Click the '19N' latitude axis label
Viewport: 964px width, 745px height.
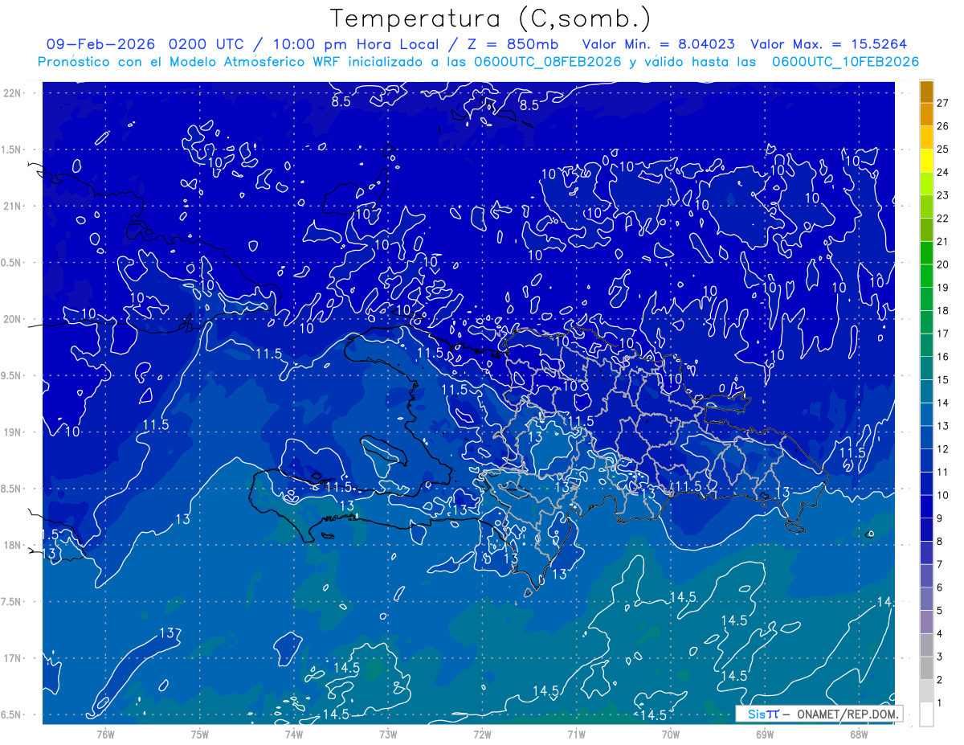(x=11, y=432)
